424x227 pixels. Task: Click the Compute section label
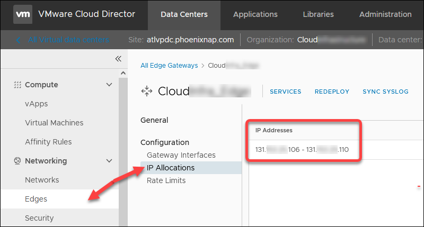[x=41, y=85]
